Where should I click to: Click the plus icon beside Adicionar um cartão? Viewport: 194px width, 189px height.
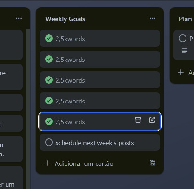47,163
